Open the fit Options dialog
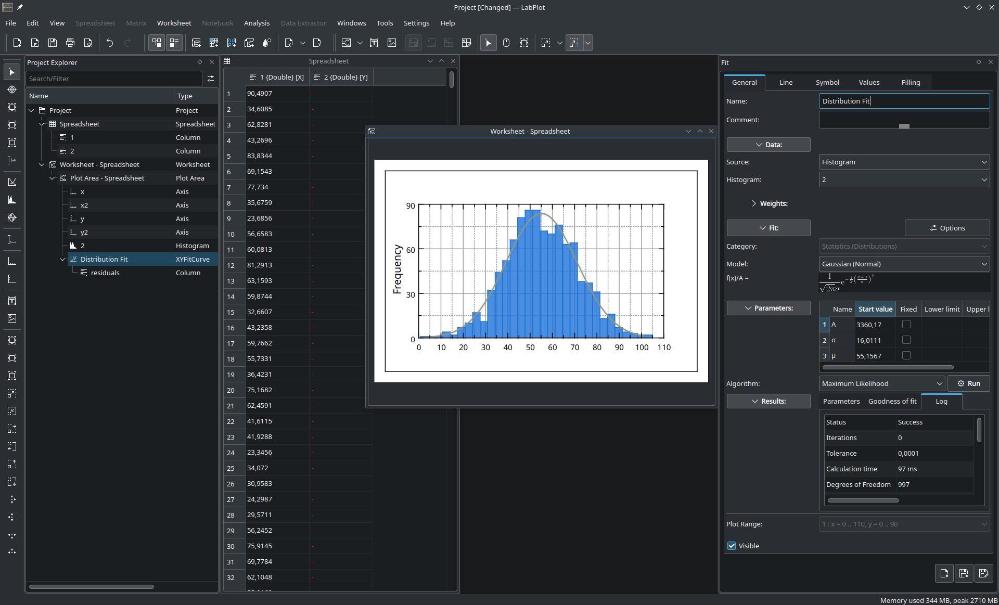Screen dimensions: 999x605 coord(946,227)
